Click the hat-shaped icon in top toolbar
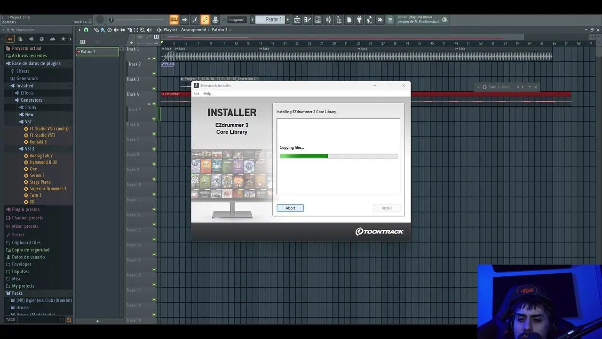Image resolution: width=602 pixels, height=339 pixels. 214,20
